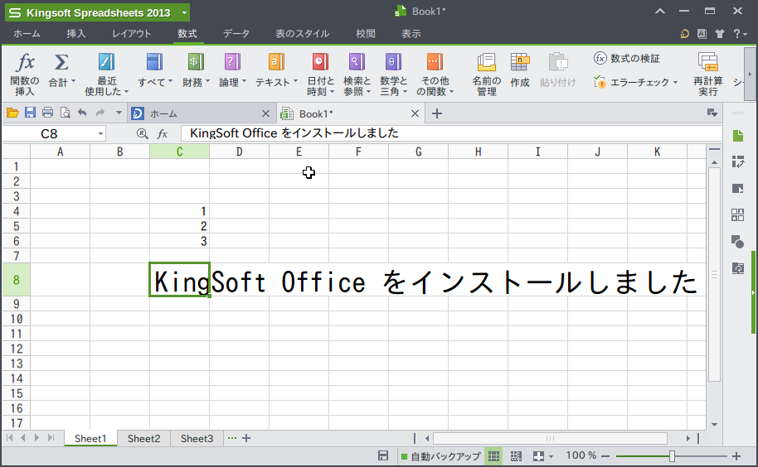Add a new sheet with the plus button

[x=246, y=438]
